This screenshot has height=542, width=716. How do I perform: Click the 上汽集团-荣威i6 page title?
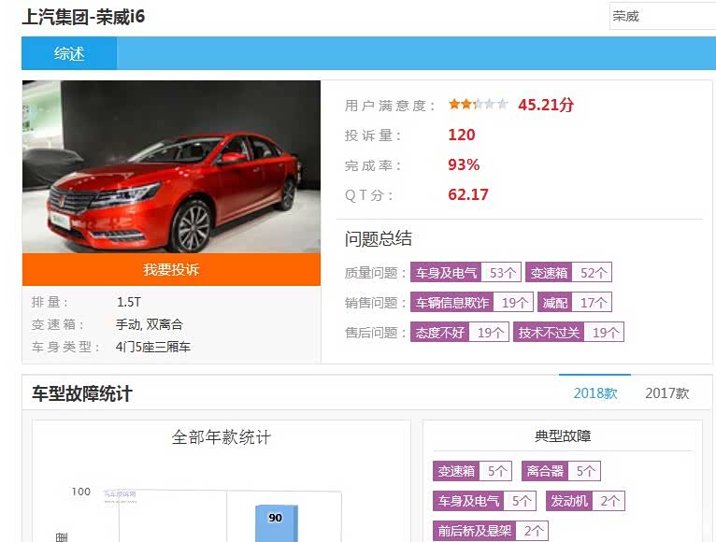[x=83, y=17]
